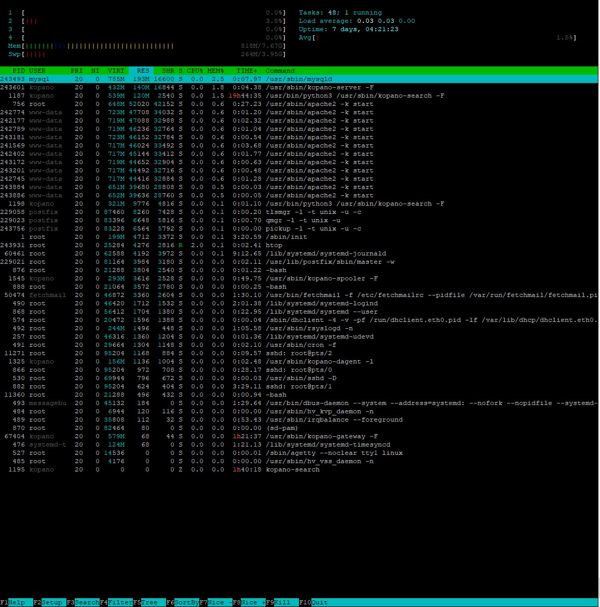
Task: Toggle Tree view with F5 button
Action: point(149,602)
